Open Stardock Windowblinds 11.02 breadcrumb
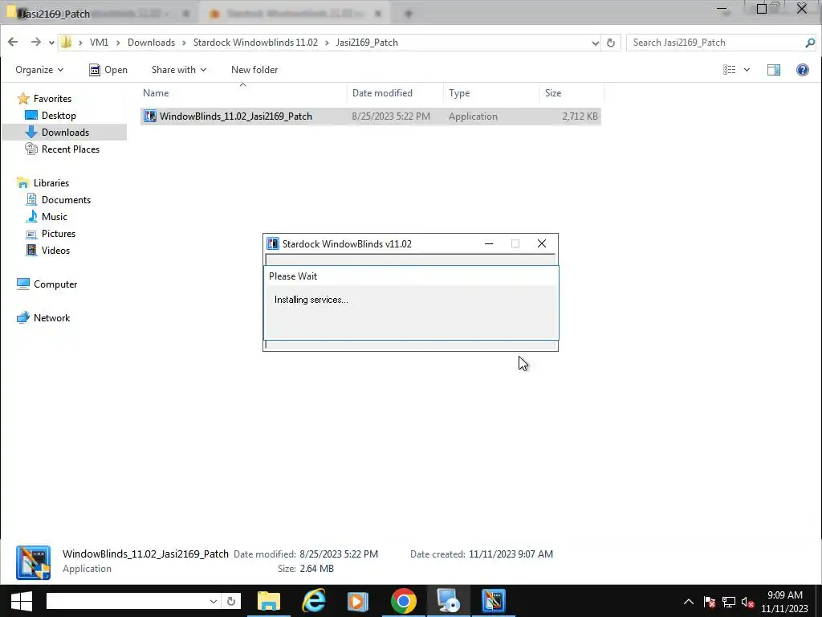This screenshot has width=822, height=617. [x=255, y=43]
